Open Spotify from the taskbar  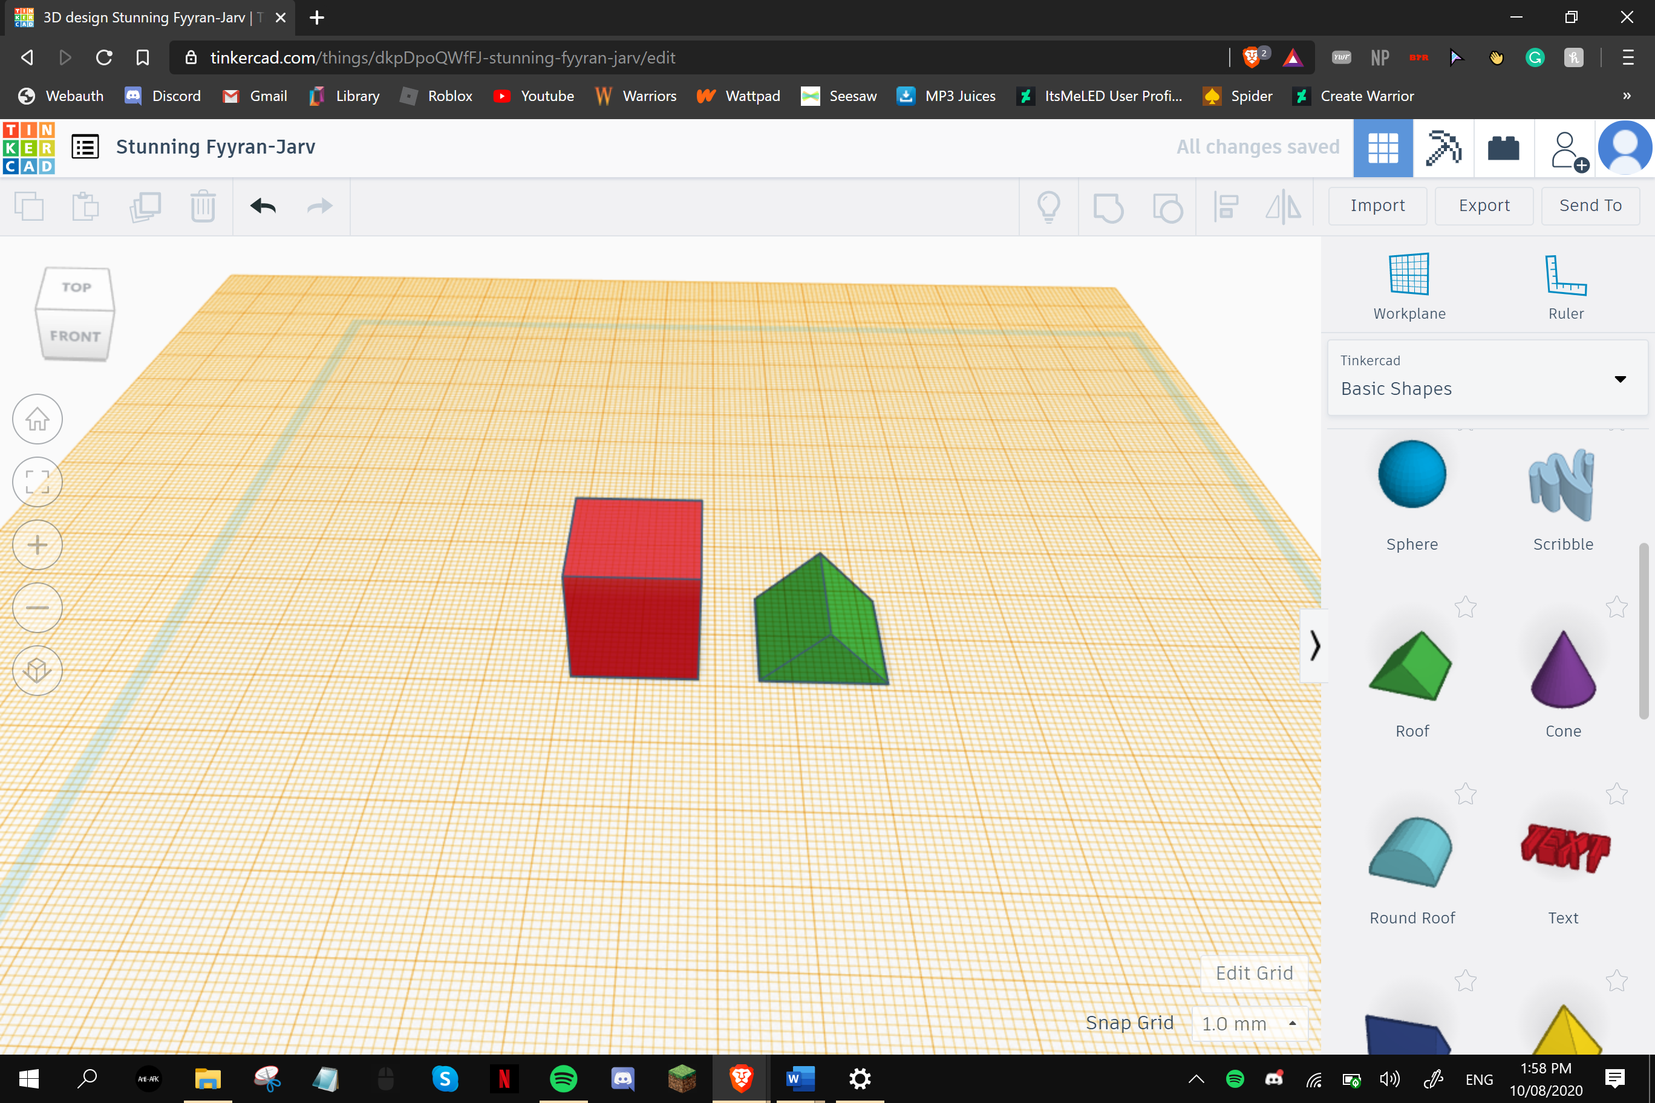tap(563, 1078)
